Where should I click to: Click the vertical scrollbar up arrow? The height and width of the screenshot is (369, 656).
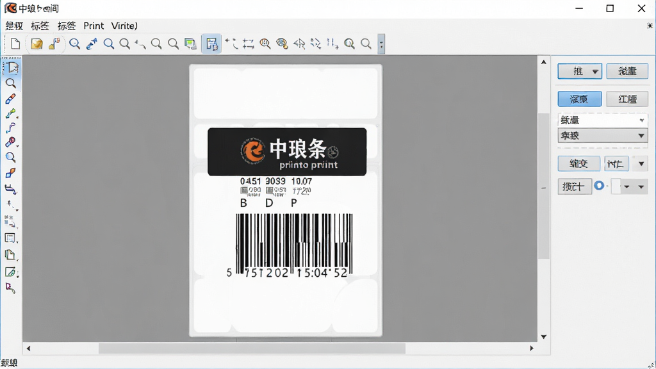point(543,62)
